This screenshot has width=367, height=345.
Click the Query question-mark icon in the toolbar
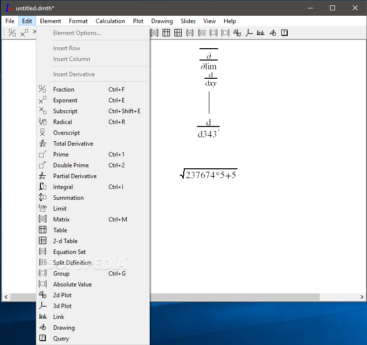click(284, 33)
